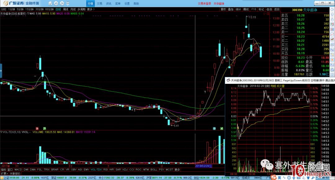
Task: Click the down-arrow icon in right sidebar
Action: click(332, 20)
